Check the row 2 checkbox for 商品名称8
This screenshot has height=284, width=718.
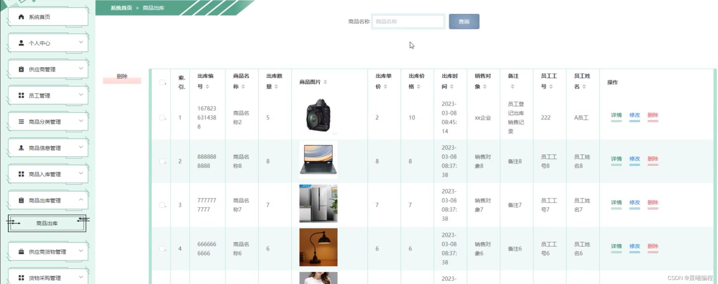tap(162, 161)
